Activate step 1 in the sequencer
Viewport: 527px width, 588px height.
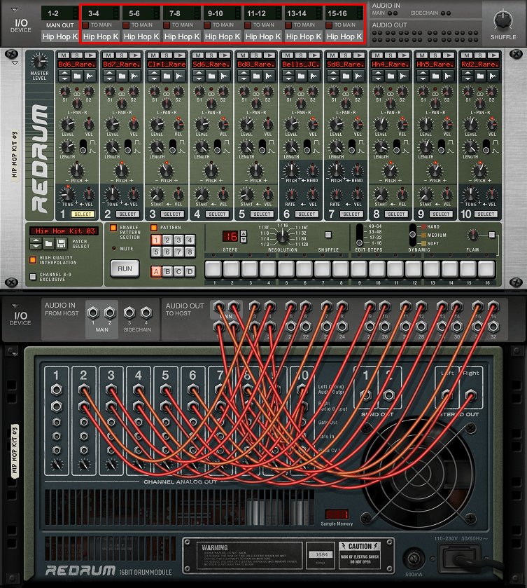click(214, 269)
